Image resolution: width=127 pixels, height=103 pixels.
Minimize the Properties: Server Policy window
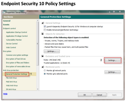(109, 12)
